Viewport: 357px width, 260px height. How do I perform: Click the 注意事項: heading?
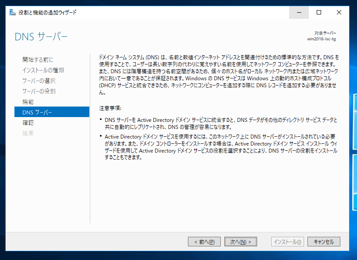click(x=110, y=108)
